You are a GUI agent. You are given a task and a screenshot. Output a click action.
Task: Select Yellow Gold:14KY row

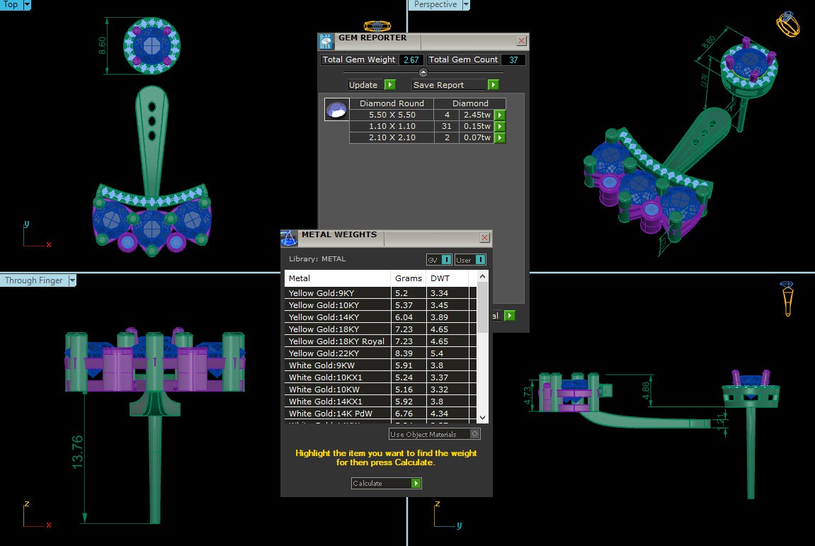[337, 317]
